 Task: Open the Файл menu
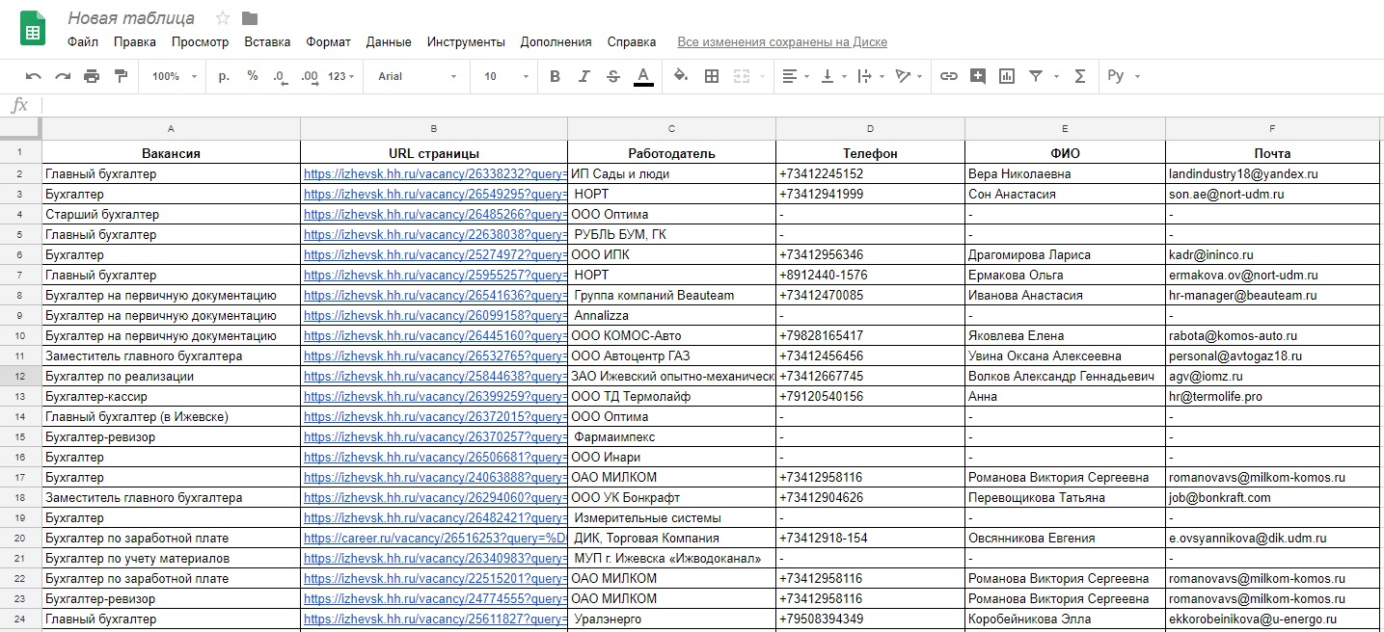(83, 42)
